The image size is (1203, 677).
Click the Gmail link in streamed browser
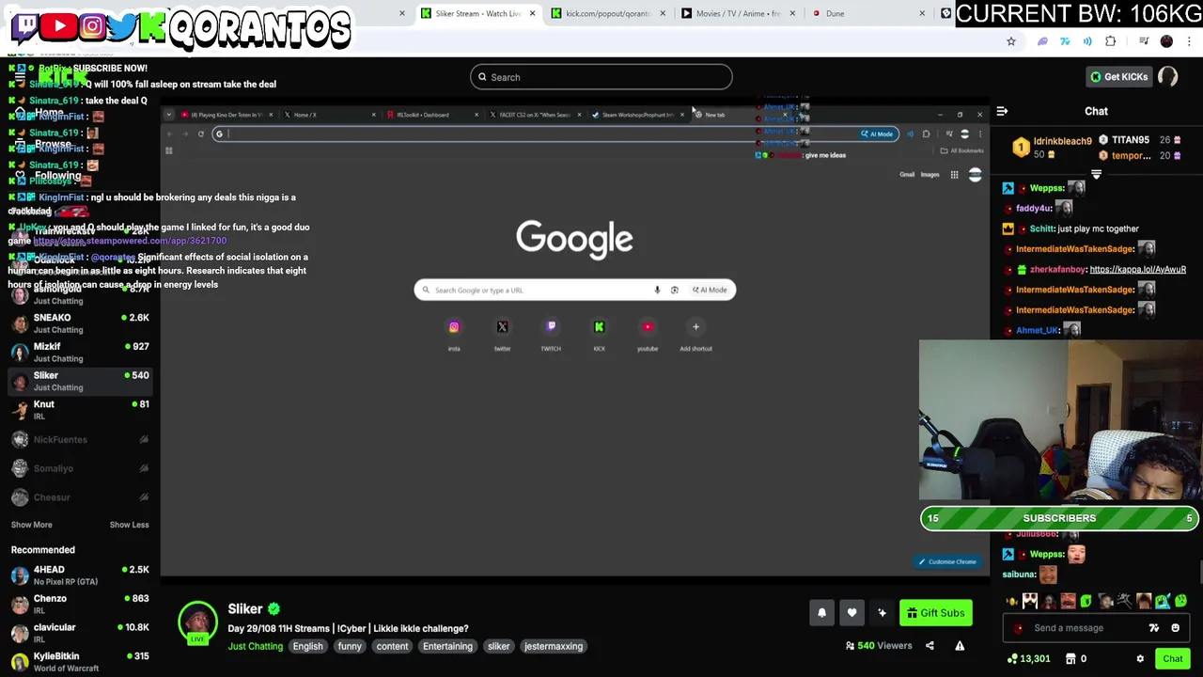(x=907, y=175)
